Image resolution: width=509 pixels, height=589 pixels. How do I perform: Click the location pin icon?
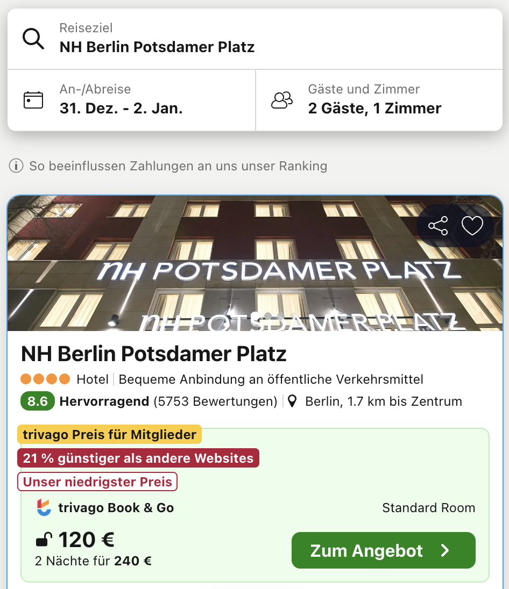pos(292,401)
